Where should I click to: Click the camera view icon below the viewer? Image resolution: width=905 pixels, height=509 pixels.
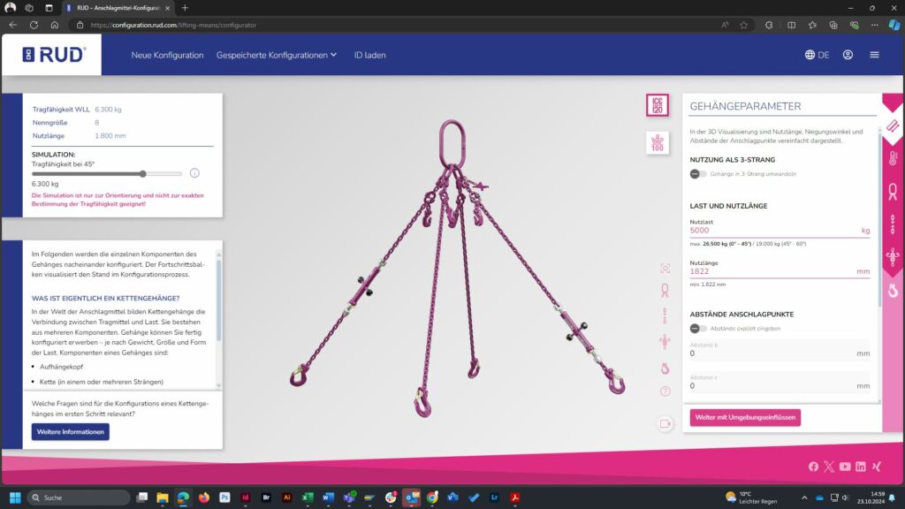(x=665, y=424)
